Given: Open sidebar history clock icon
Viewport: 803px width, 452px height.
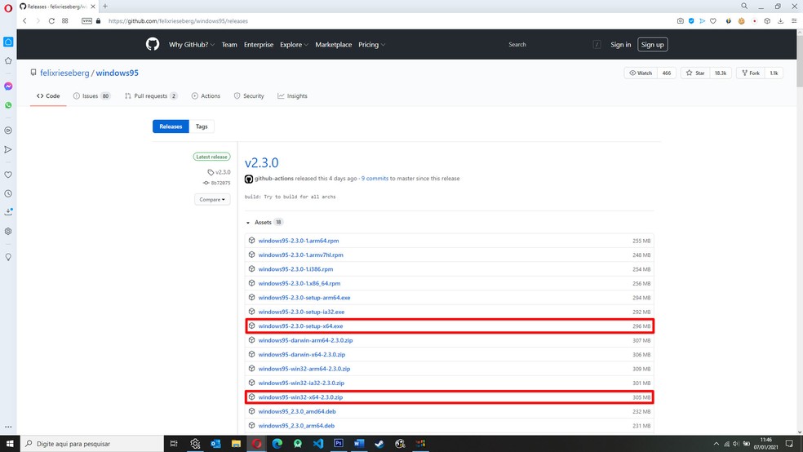Looking at the screenshot, I should click(x=8, y=193).
